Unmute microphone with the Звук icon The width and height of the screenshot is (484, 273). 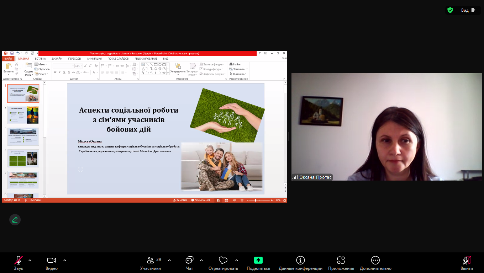coord(19,260)
